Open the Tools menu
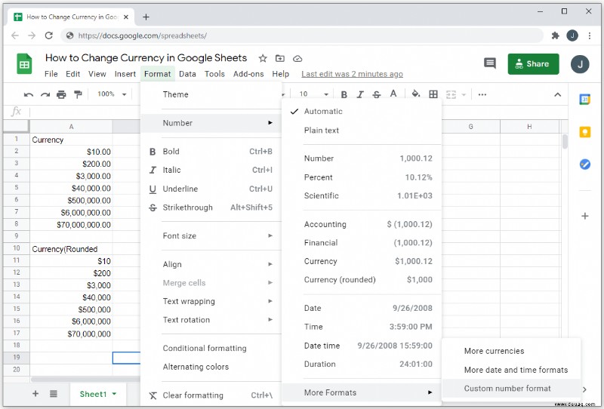604x409 pixels. (x=214, y=74)
